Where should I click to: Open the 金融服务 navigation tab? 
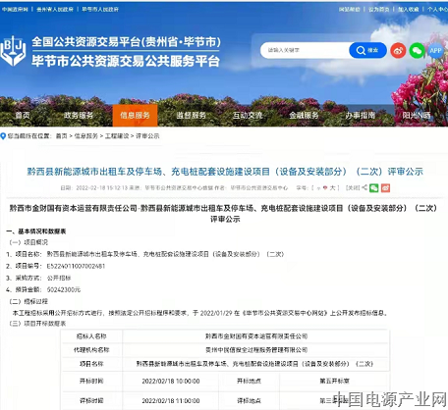[x=304, y=115]
